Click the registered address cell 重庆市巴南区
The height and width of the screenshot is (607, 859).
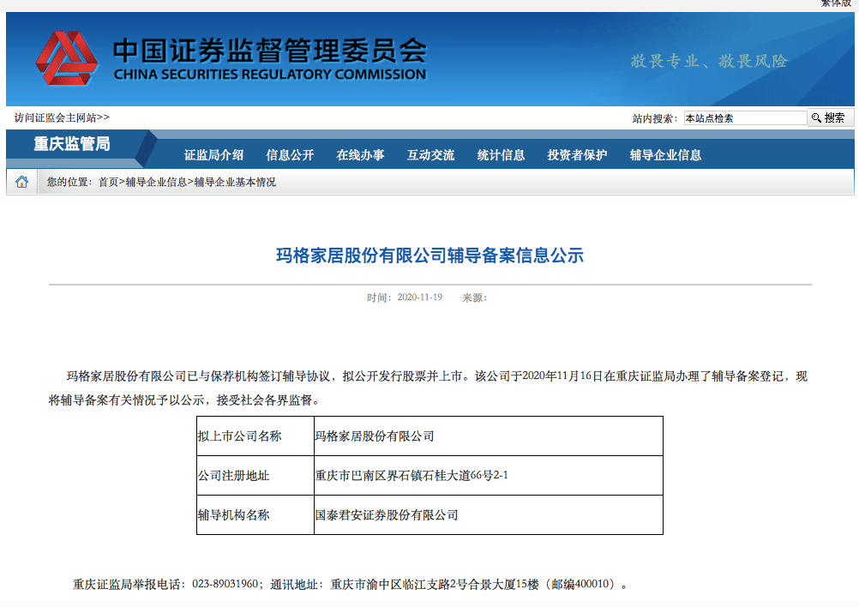click(411, 476)
